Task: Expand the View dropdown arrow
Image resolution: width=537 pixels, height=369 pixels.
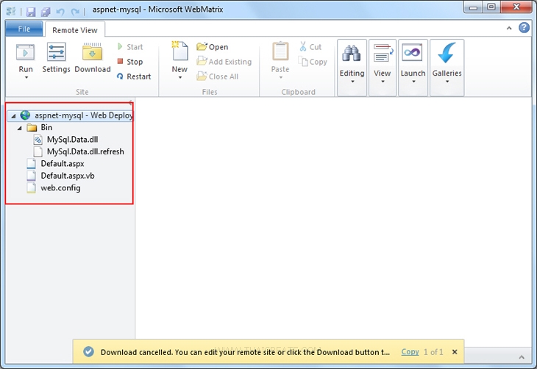Action: 383,82
